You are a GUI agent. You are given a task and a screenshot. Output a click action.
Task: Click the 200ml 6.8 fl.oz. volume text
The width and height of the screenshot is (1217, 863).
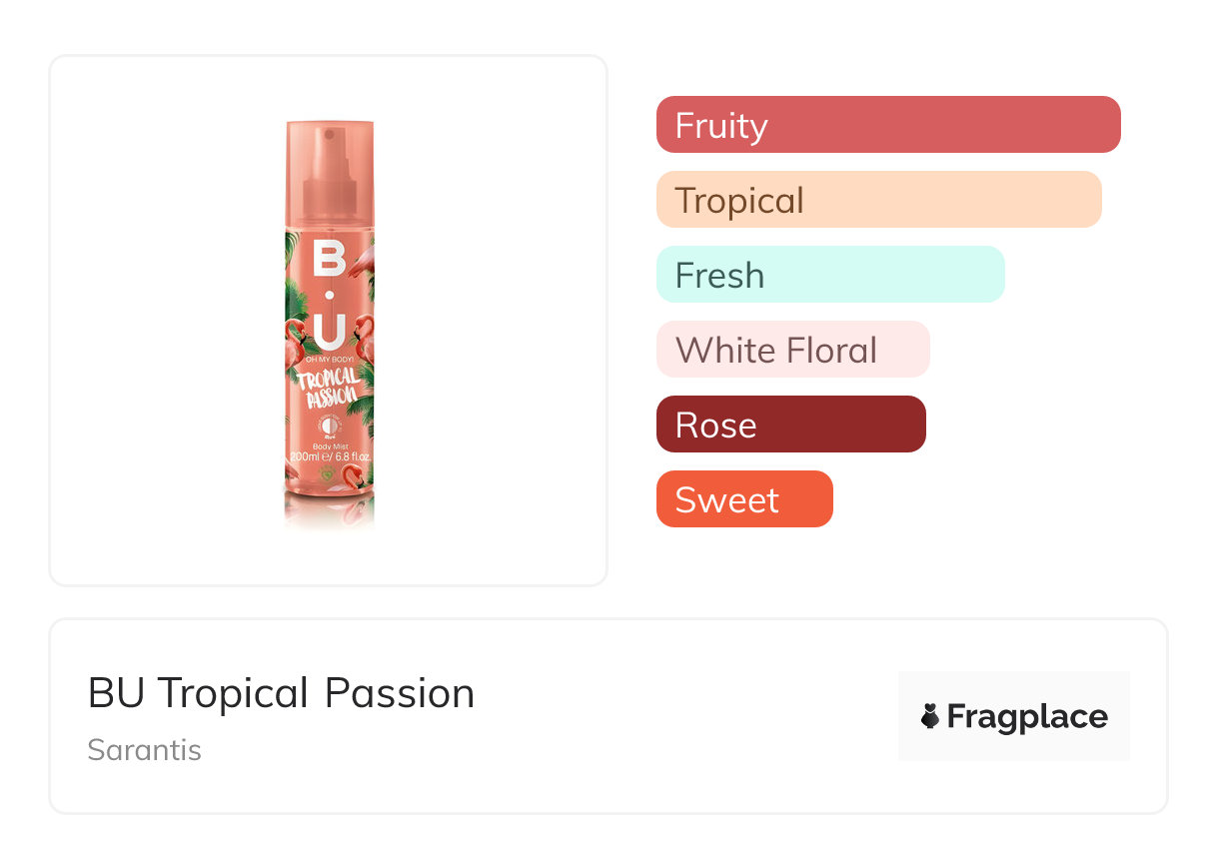click(x=330, y=456)
